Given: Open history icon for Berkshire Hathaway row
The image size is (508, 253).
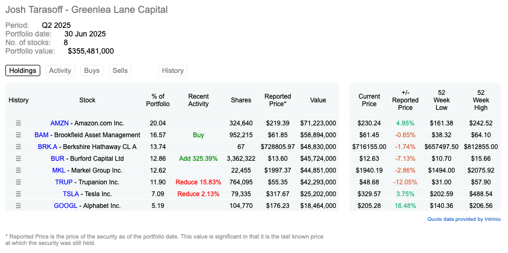Looking at the screenshot, I should [18, 146].
